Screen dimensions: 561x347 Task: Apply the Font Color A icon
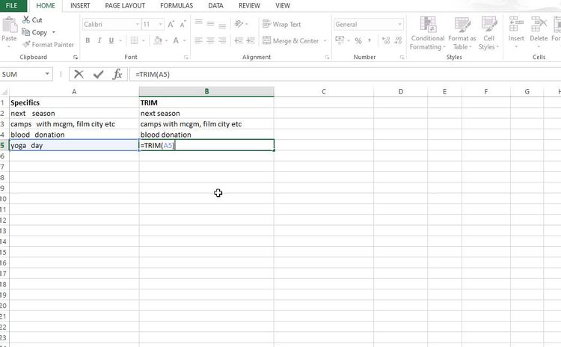click(x=176, y=40)
